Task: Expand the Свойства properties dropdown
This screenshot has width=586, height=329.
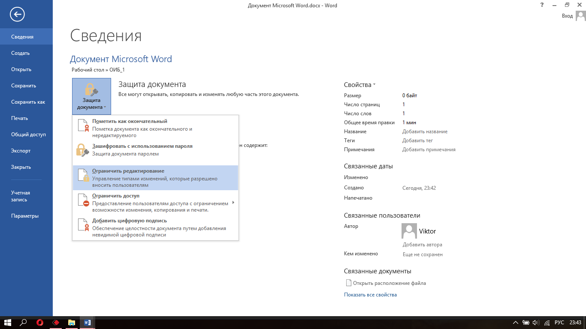Action: click(x=359, y=85)
